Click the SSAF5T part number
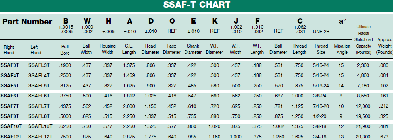The width and height of the screenshot is (393, 140). click(x=10, y=86)
